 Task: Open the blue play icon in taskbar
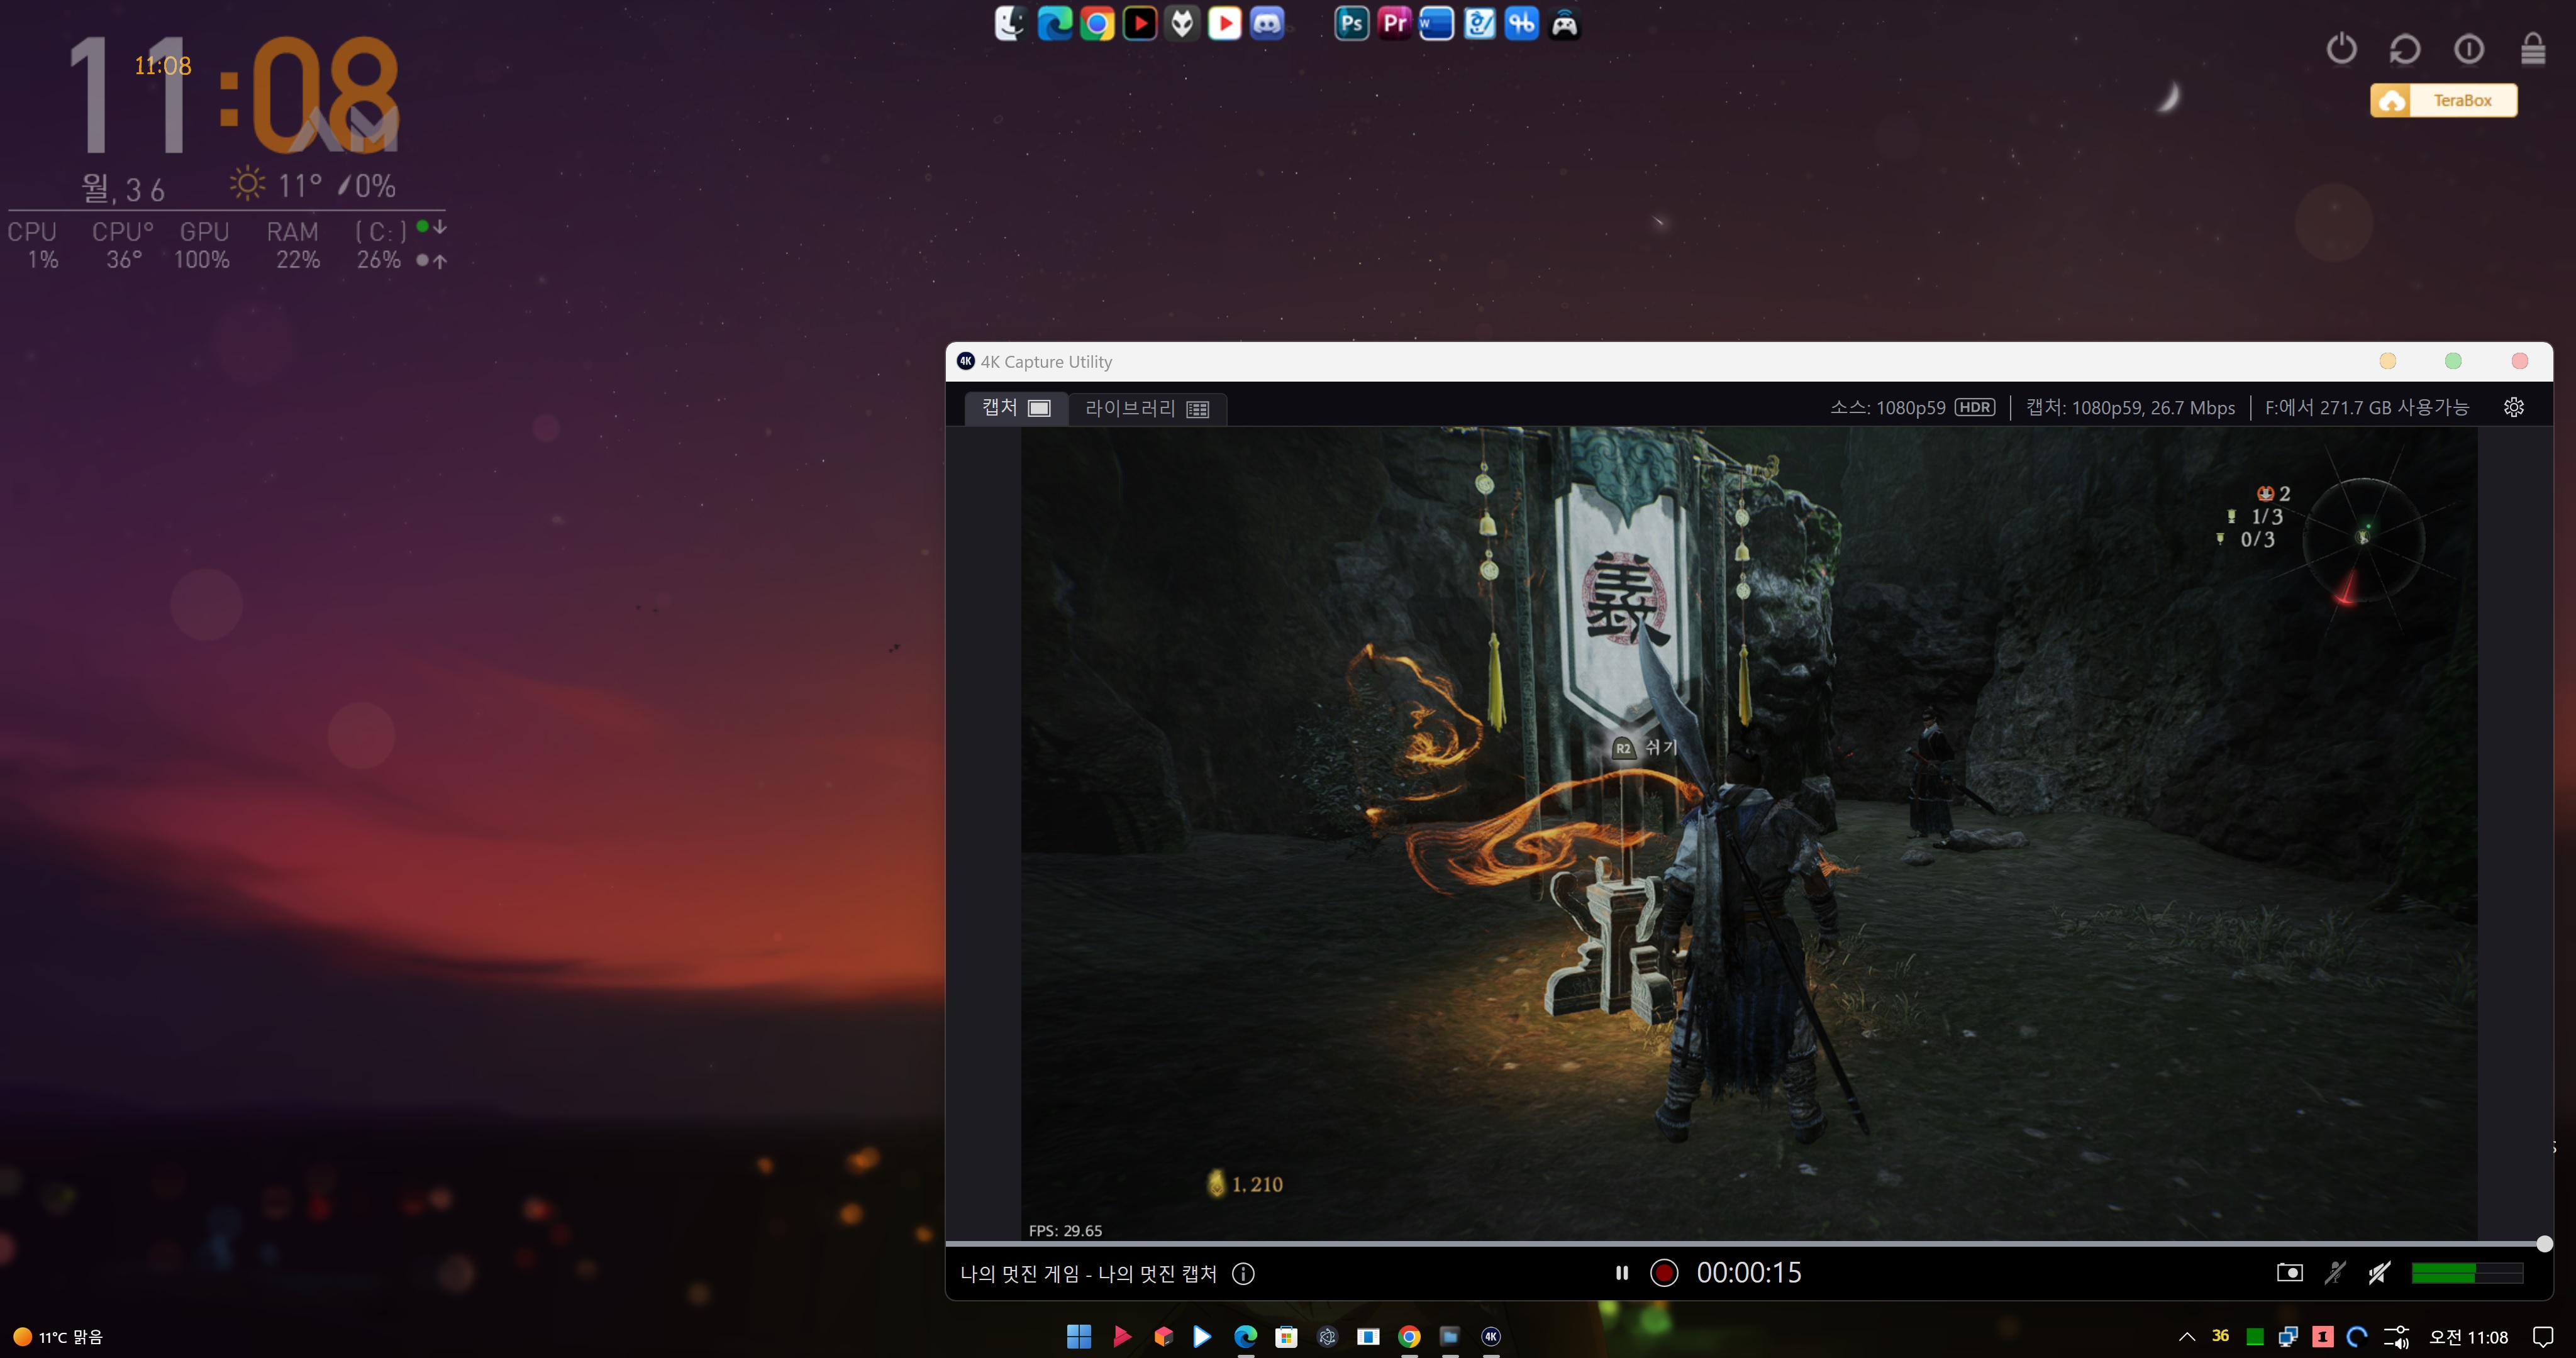point(1202,1336)
